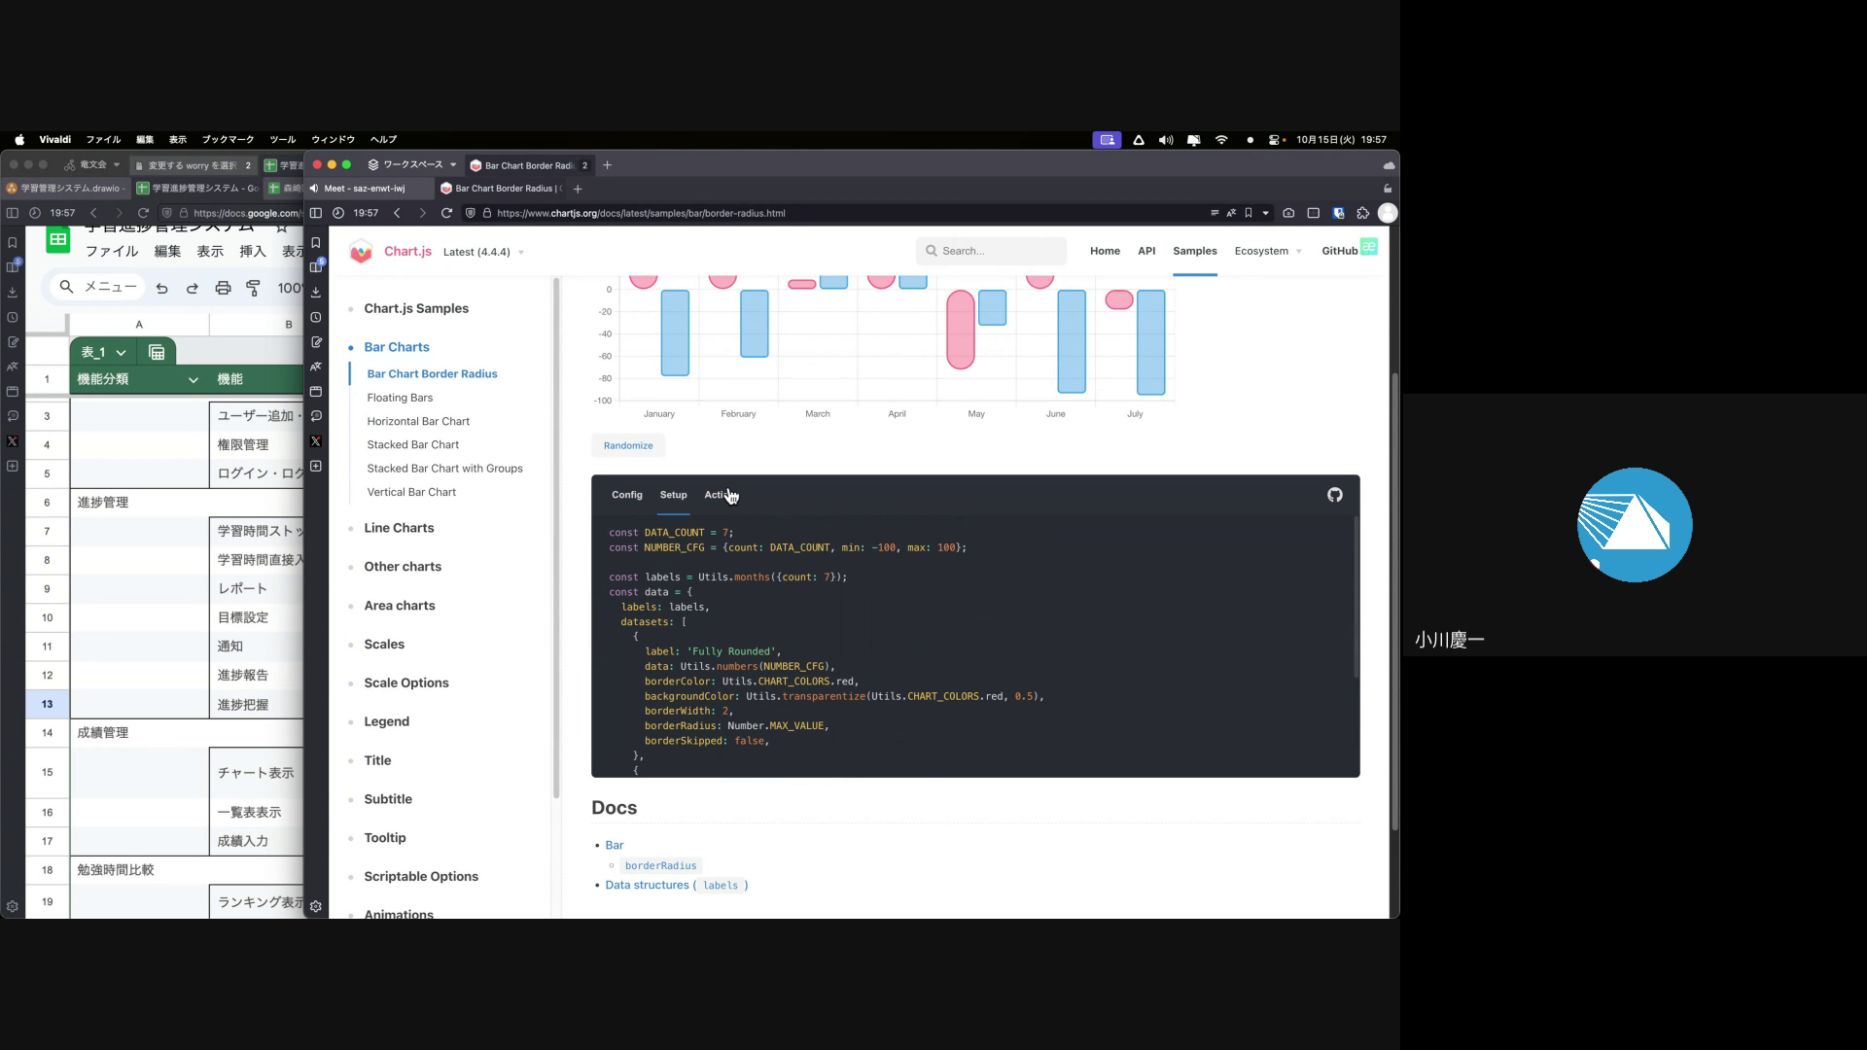Click the table calculator icon beside 表_1
The image size is (1867, 1050).
tap(157, 352)
